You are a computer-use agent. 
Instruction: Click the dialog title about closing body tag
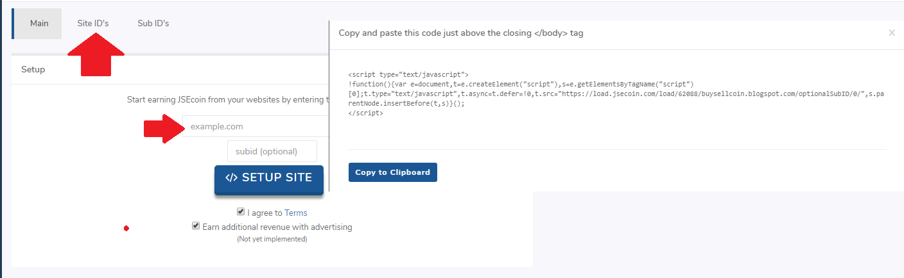coord(461,33)
